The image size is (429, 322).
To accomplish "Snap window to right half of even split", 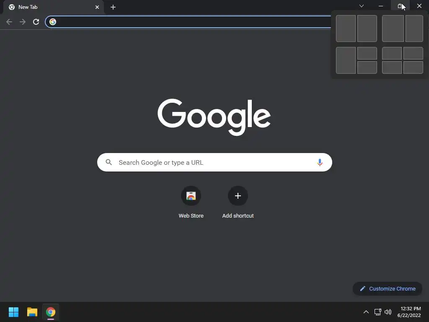I will [367, 29].
